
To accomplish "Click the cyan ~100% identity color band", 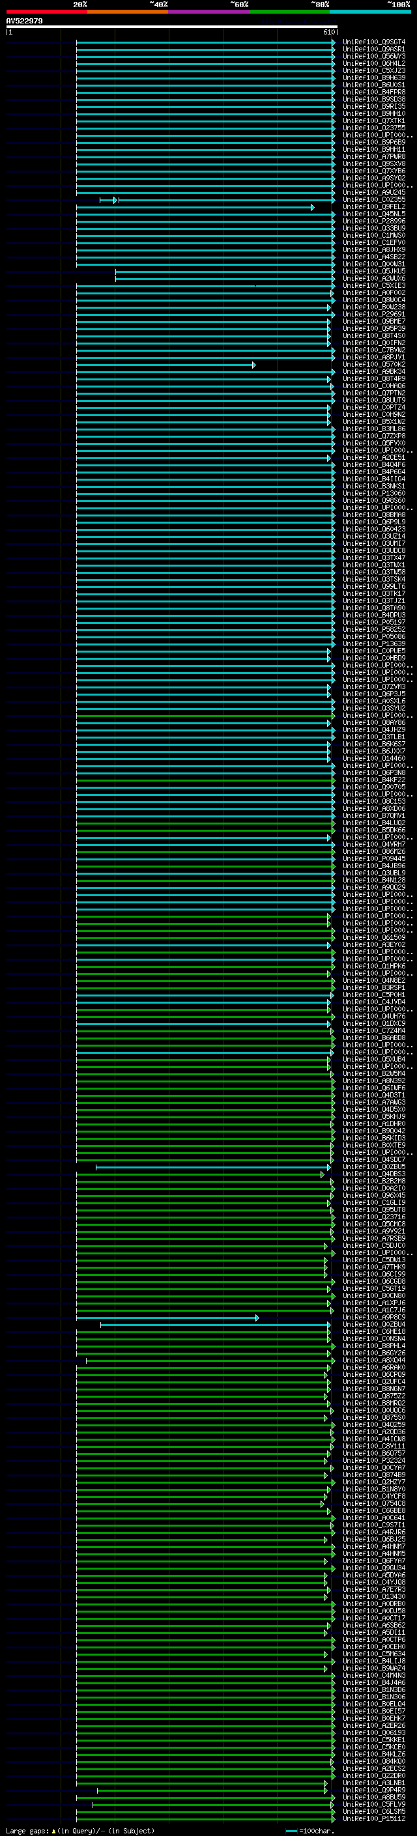I will click(370, 12).
